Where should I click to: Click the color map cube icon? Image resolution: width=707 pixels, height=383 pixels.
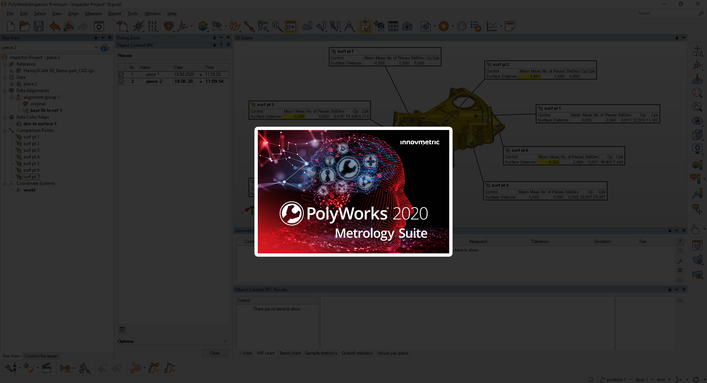(203, 26)
